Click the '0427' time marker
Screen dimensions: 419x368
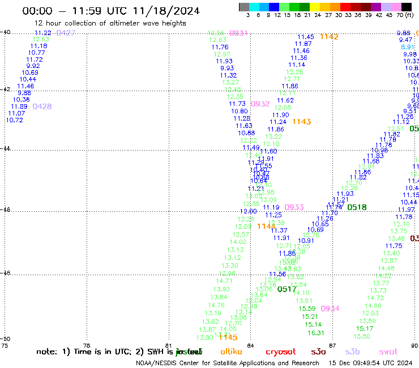66,33
